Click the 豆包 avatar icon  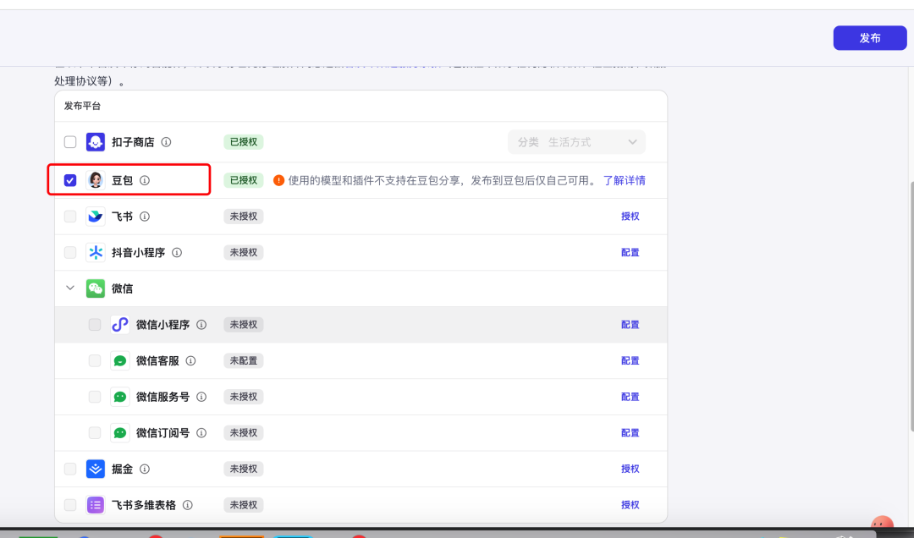tap(96, 180)
